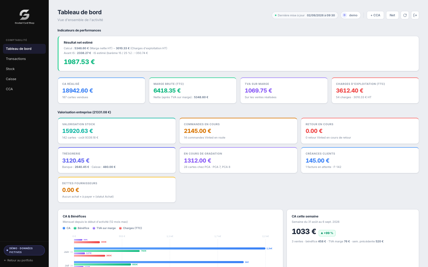Click the Juin CA bar 2,2k€
This screenshot has height=267, width=428.
pos(170,249)
